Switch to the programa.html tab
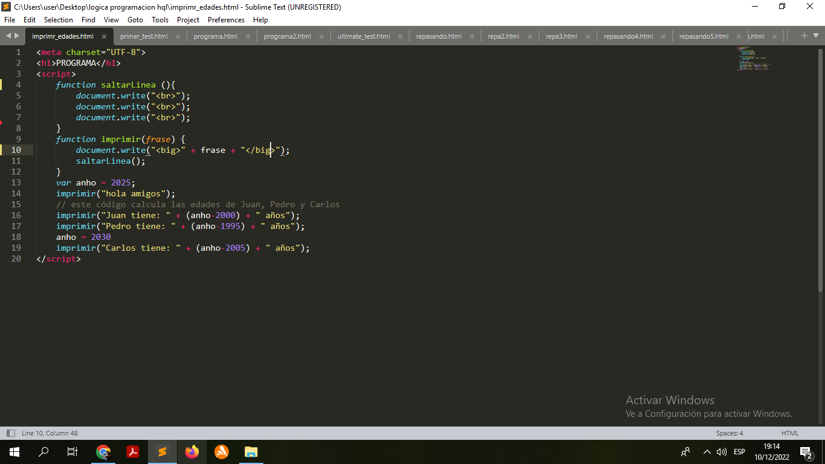 coord(216,36)
